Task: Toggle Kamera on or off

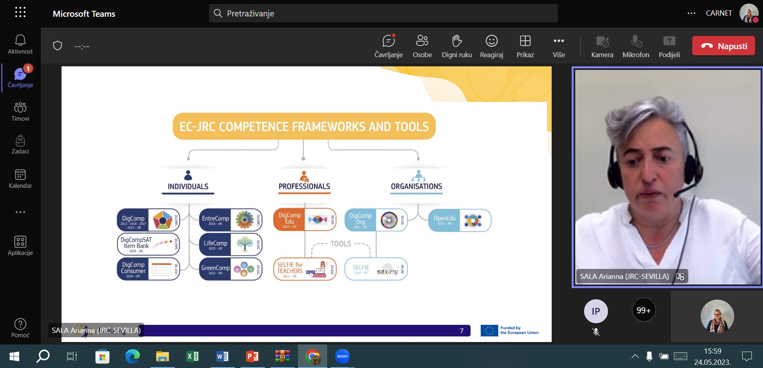Action: coord(602,46)
